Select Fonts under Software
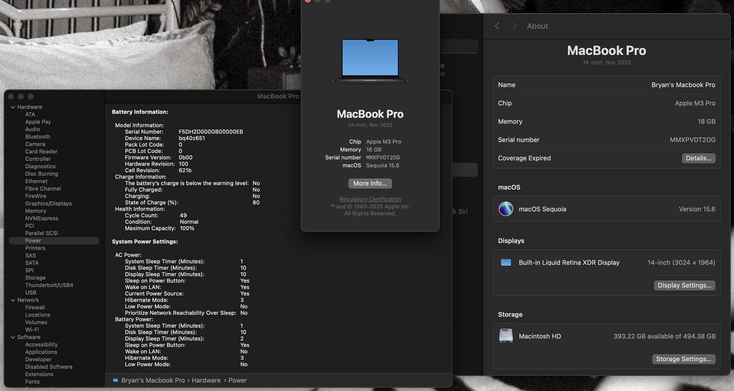This screenshot has height=391, width=734. point(32,382)
